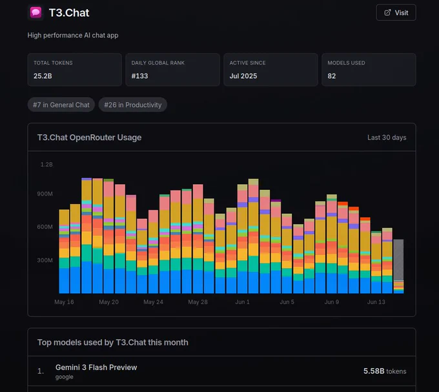
Task: Click the Jun 1 usage bar
Action: [x=243, y=239]
